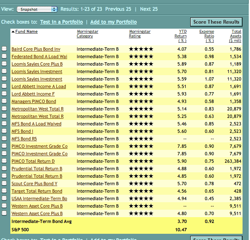Open the Snapshot view dropdown
Screen dimensions: 250x240
pos(37,9)
